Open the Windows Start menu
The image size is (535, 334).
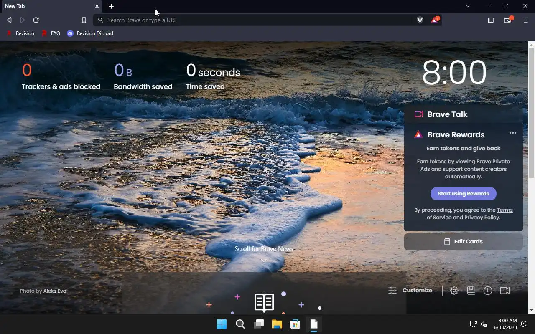[222, 324]
